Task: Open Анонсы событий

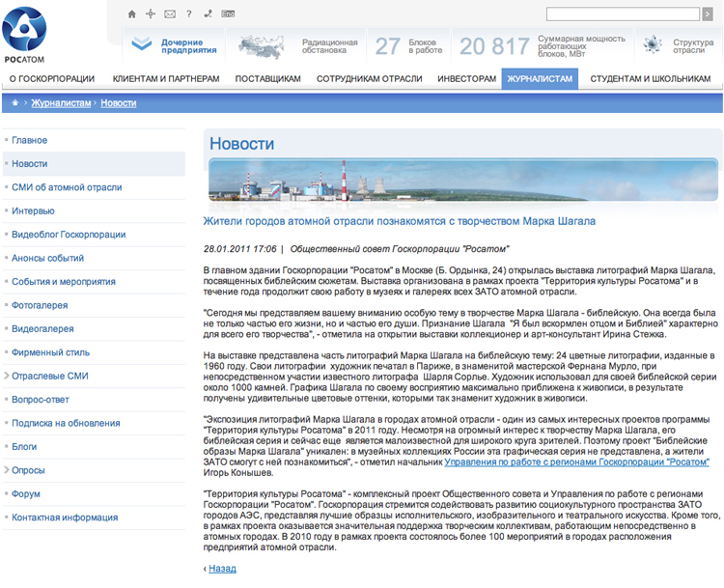Action: [47, 258]
